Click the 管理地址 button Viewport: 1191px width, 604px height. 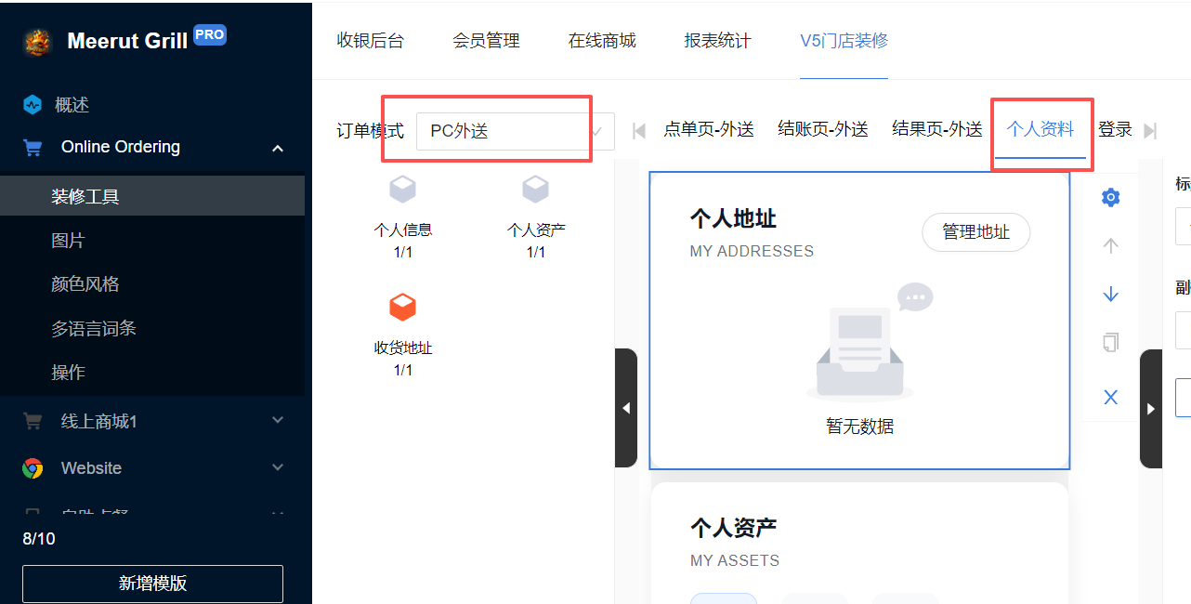pos(975,232)
